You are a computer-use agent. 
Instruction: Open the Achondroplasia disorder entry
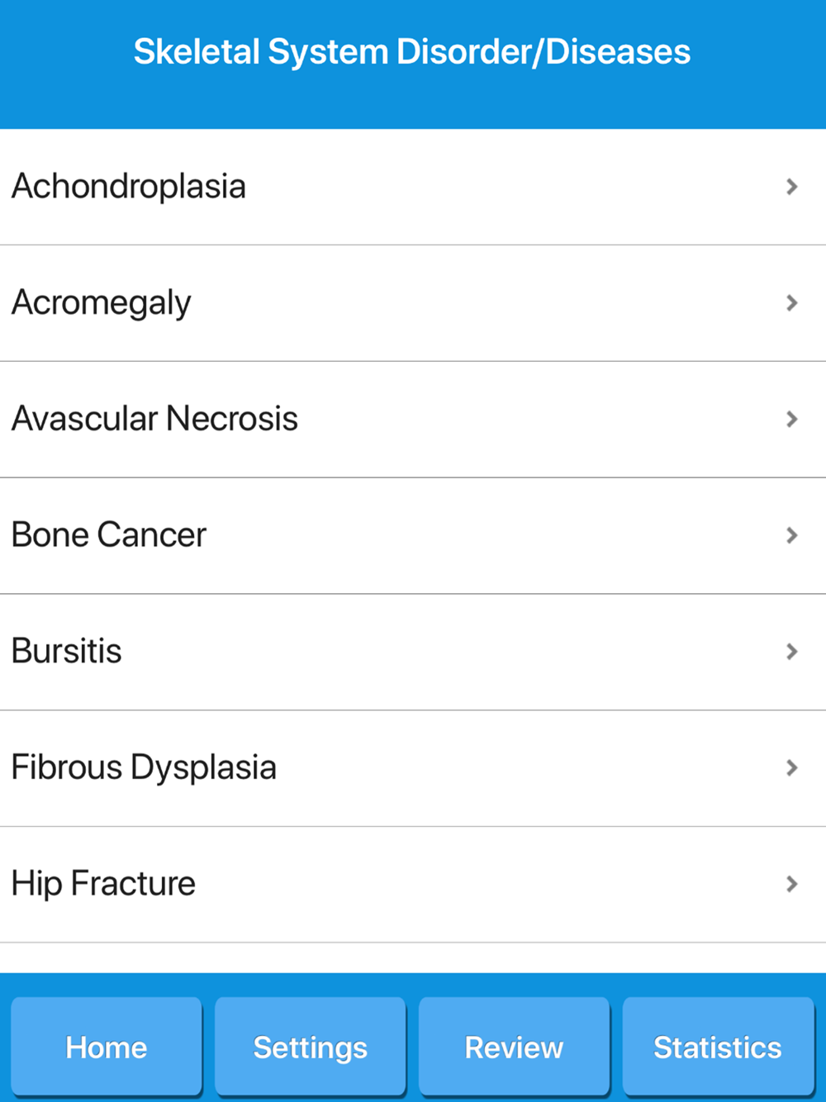129,187
